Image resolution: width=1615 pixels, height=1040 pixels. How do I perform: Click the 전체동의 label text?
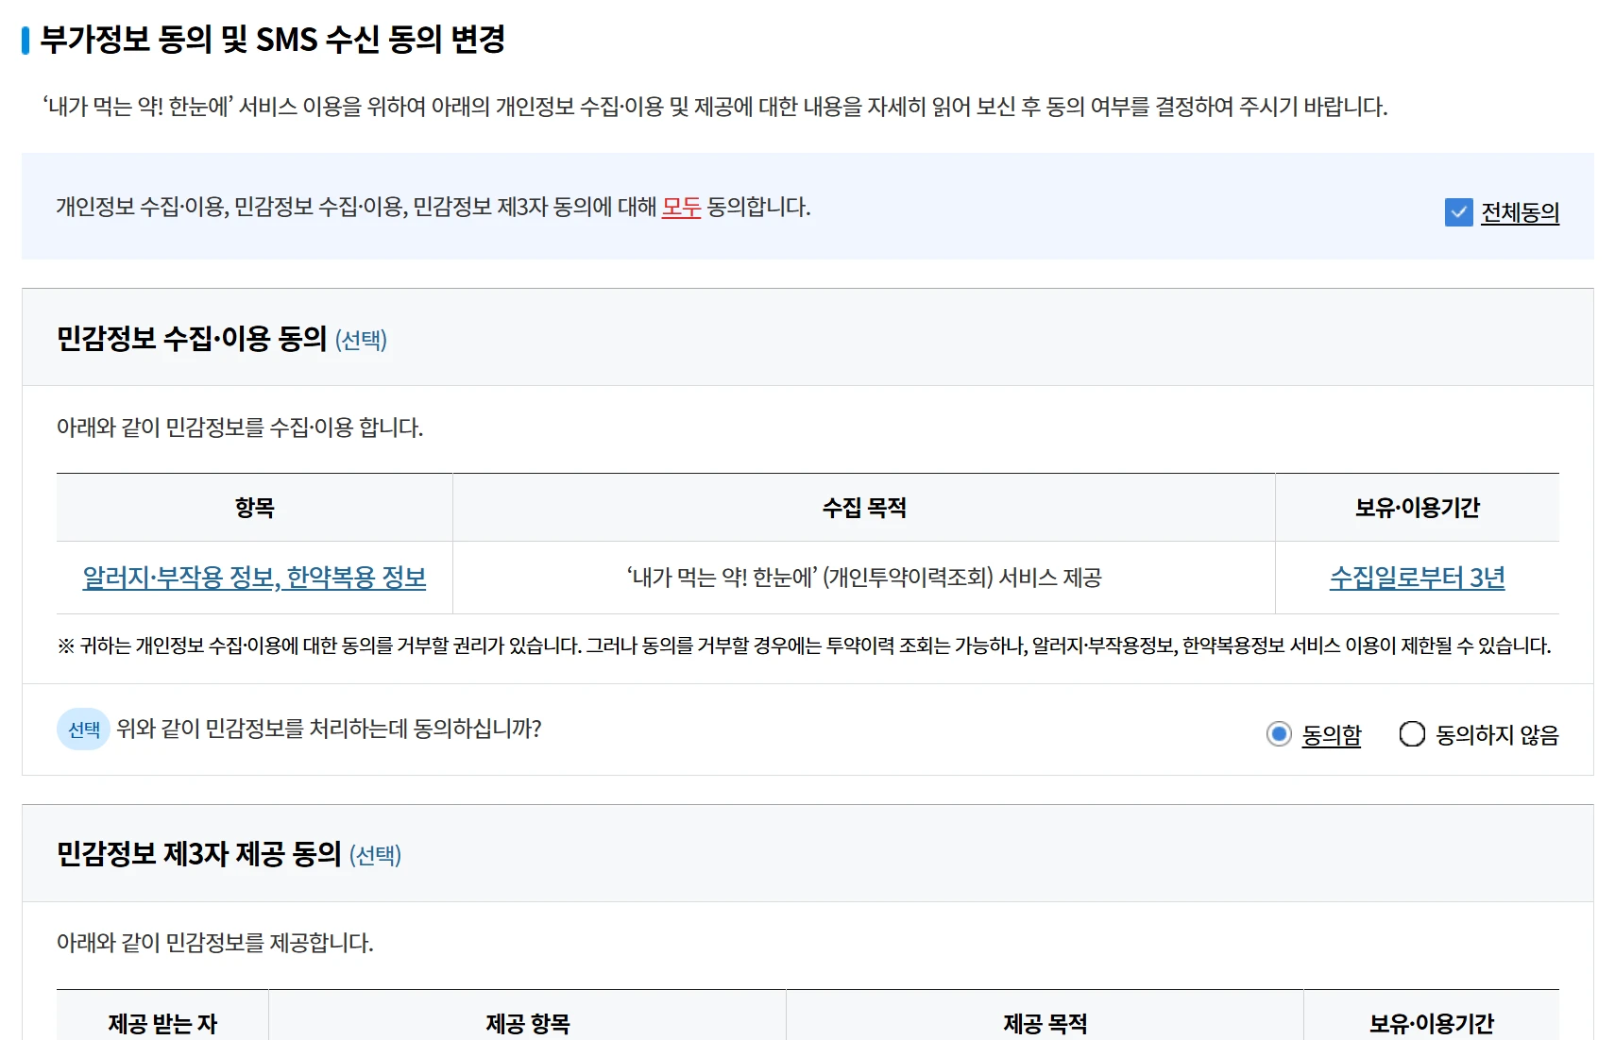click(x=1520, y=212)
